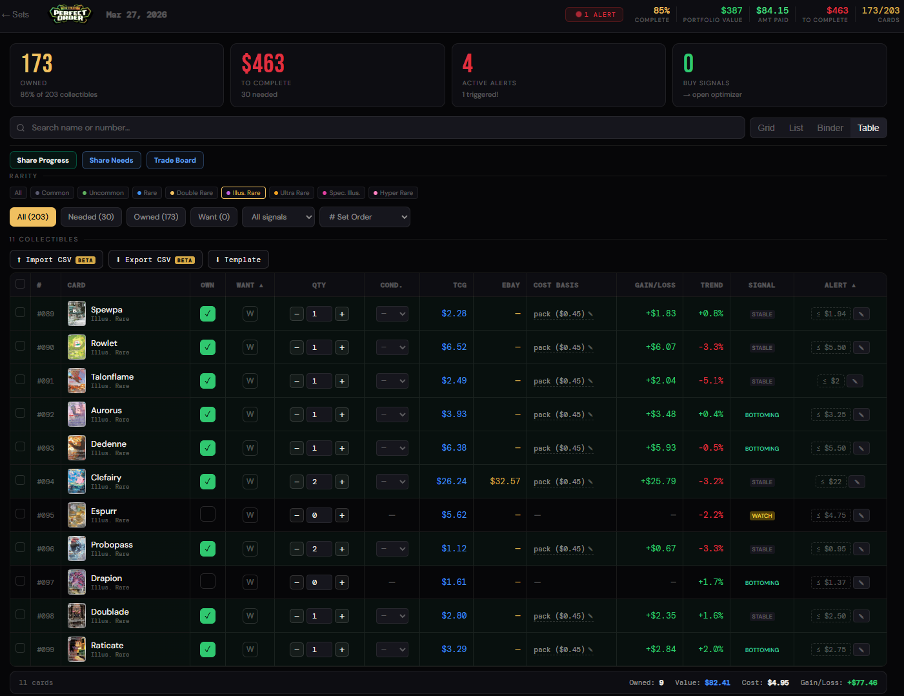This screenshot has width=904, height=696.
Task: Open the Doublade card thumbnail
Action: pos(77,616)
